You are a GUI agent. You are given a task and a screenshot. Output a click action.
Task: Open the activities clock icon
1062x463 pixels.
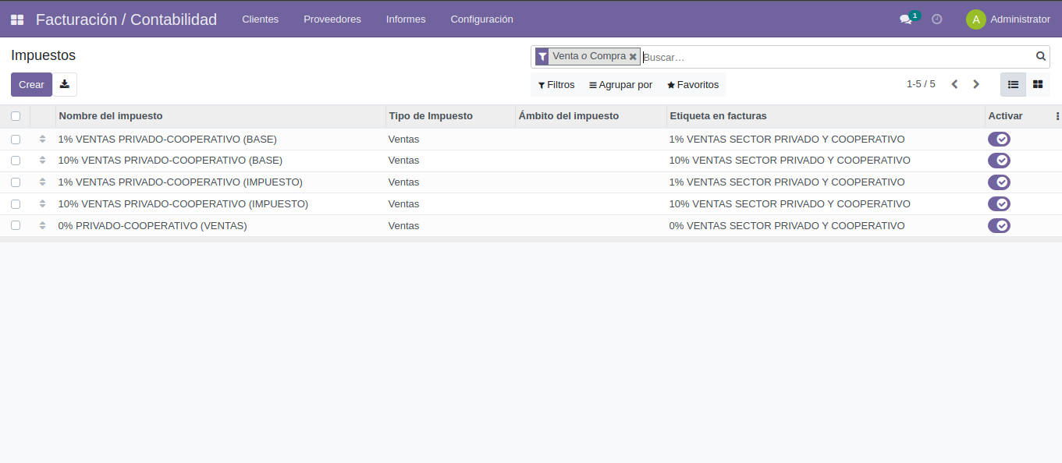[x=936, y=19]
